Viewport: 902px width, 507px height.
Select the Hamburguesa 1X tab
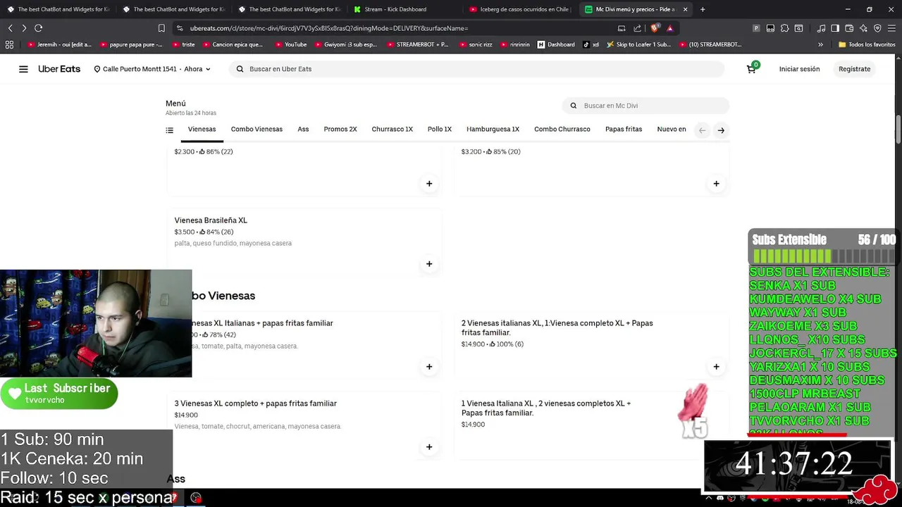pos(493,130)
